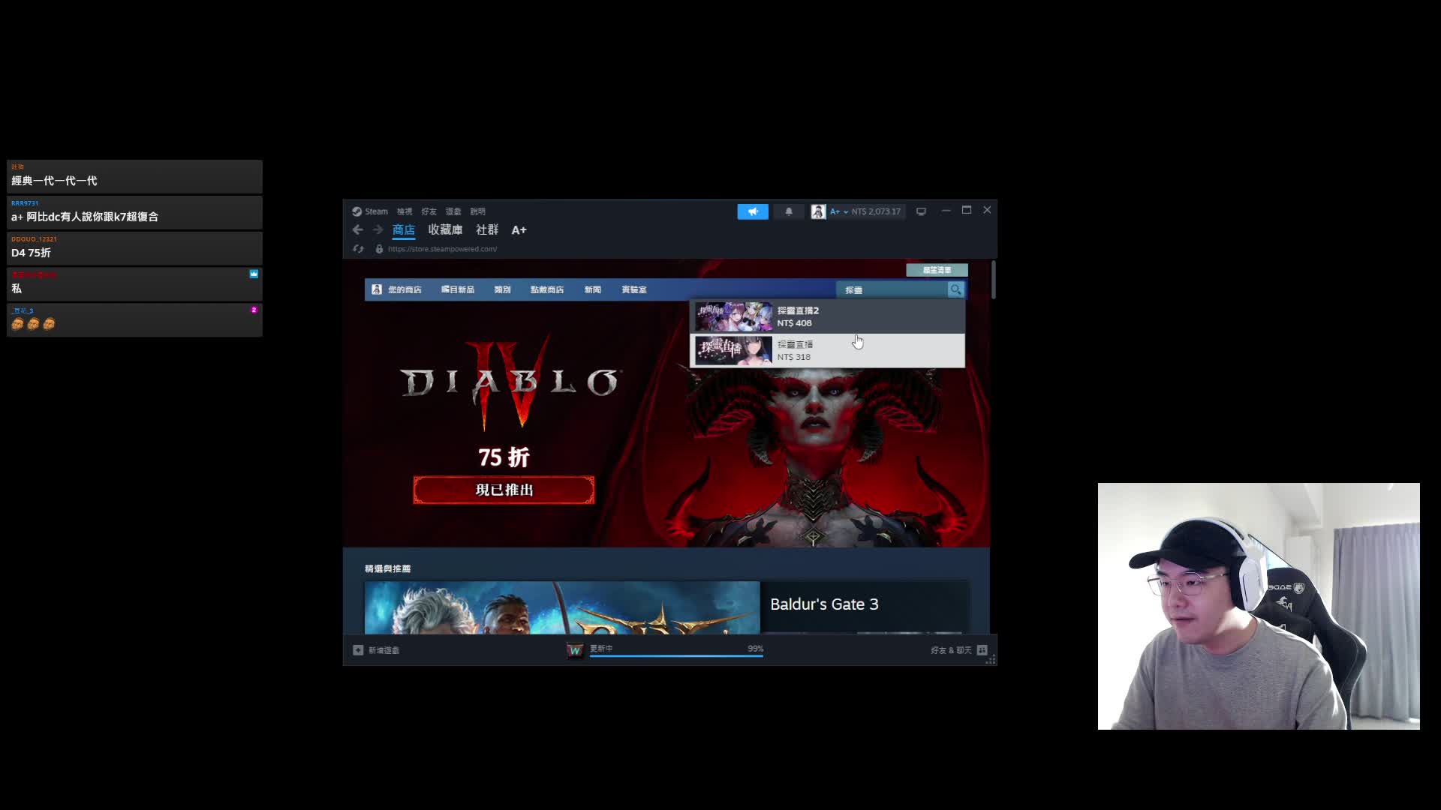Screen dimensions: 1441x810
Task: Click the 探靈直播 suggestion thumbnail
Action: pyautogui.click(x=733, y=350)
